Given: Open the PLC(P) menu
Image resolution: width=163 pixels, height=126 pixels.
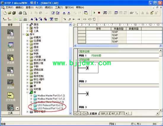Looking at the screenshot, I should (39, 8).
